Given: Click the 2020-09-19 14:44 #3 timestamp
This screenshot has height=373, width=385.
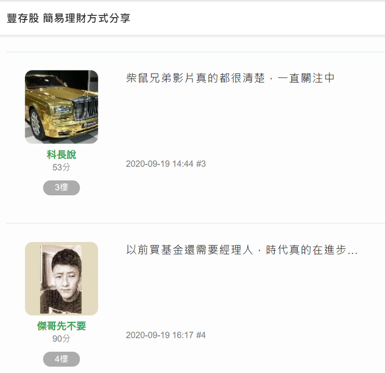Looking at the screenshot, I should point(166,164).
